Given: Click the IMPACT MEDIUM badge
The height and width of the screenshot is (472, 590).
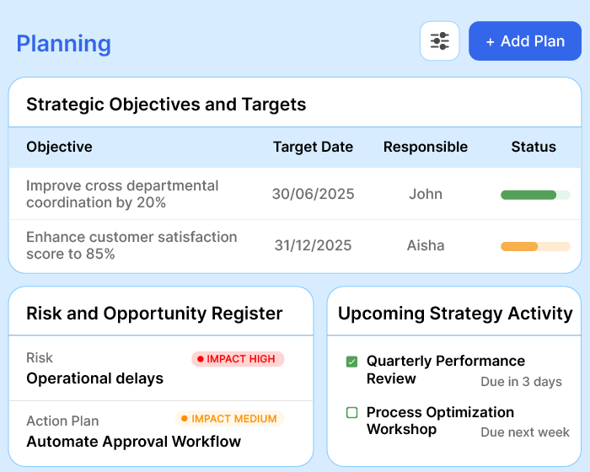Looking at the screenshot, I should click(x=229, y=419).
